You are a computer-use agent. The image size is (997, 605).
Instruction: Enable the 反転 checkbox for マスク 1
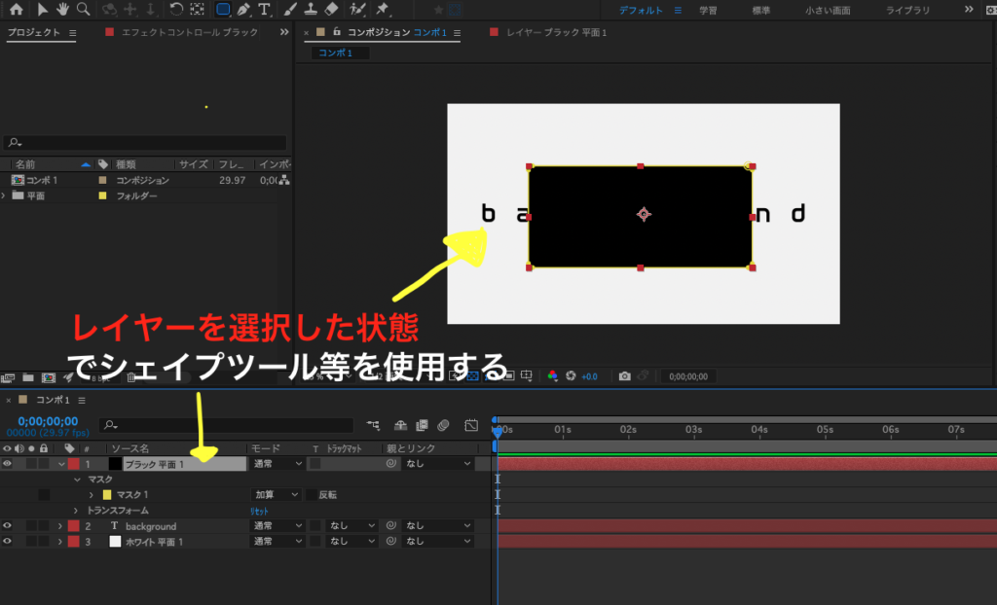coord(311,495)
